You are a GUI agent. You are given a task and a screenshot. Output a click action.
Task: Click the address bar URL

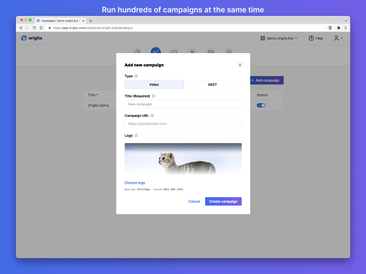pos(93,28)
